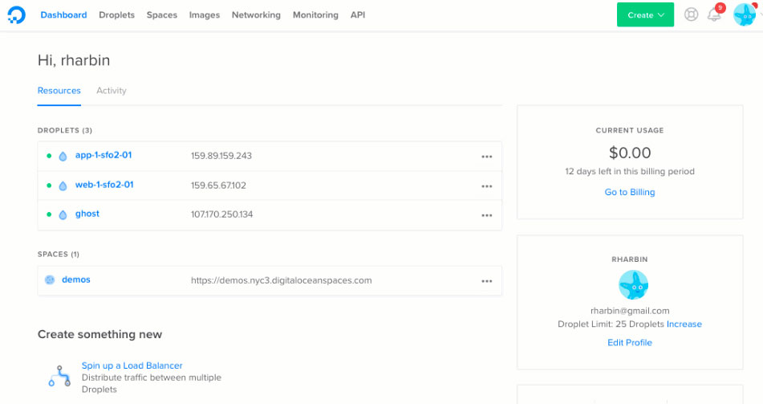This screenshot has width=763, height=404.
Task: Open more options menu for ghost
Action: coord(487,215)
